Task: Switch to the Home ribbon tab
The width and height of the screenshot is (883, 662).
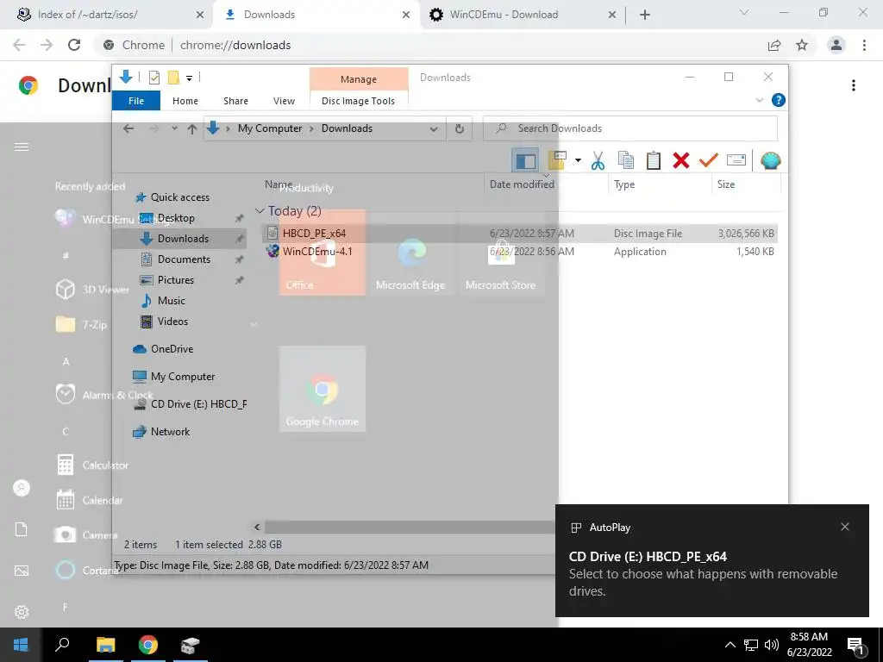Action: pyautogui.click(x=185, y=101)
